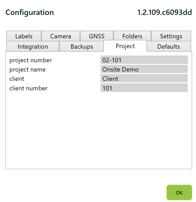Show the Backups tab
The height and width of the screenshot is (202, 196).
pyautogui.click(x=82, y=47)
